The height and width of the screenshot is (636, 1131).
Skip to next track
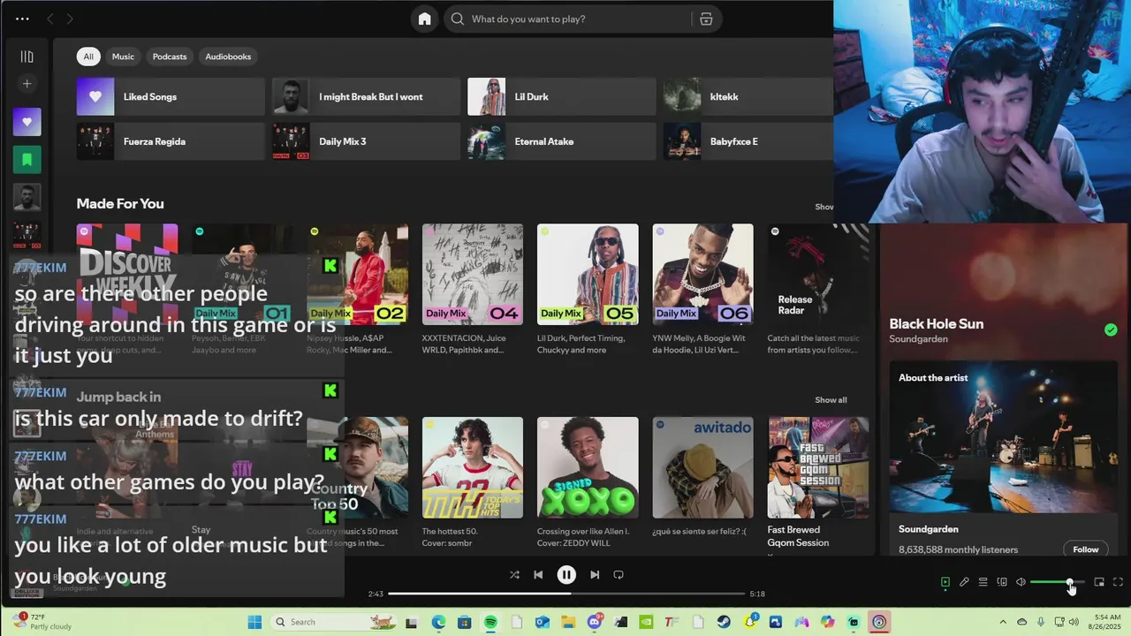click(x=595, y=575)
